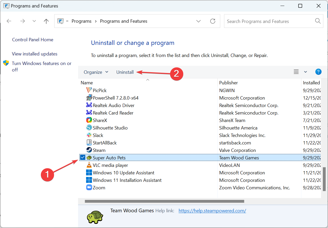The height and width of the screenshot is (228, 328).
Task: Click the refresh icon in address bar
Action: click(213, 21)
